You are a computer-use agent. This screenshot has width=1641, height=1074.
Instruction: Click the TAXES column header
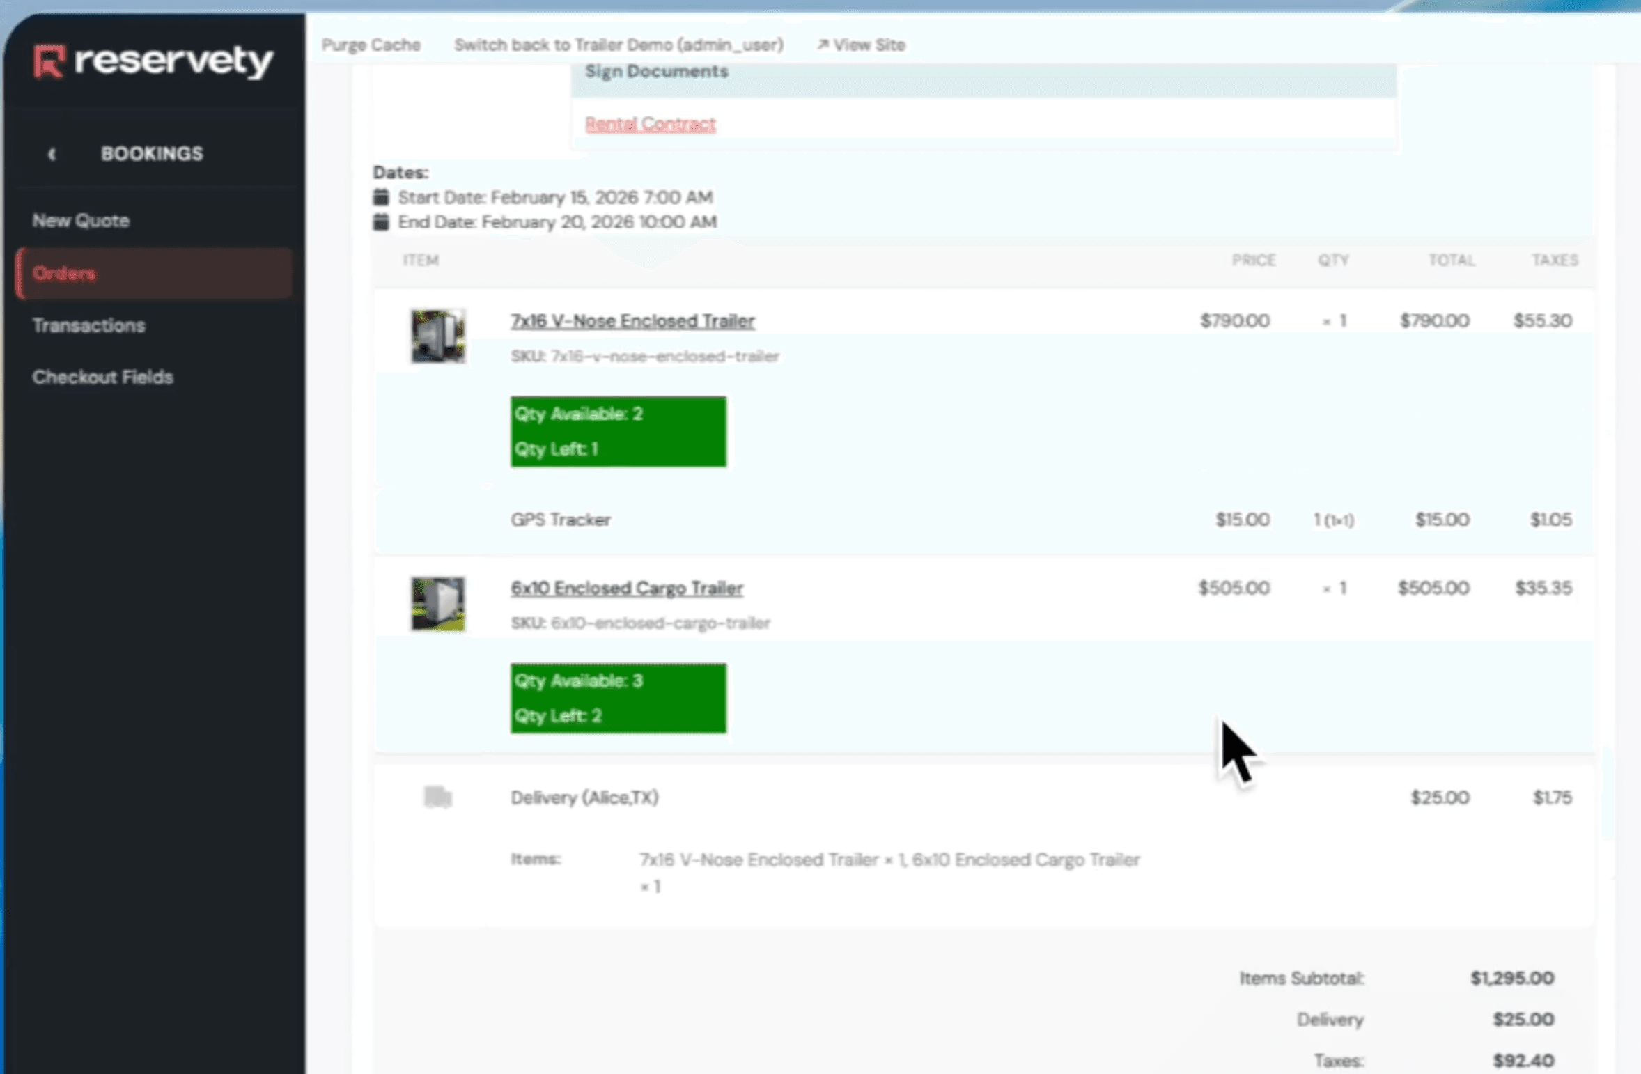1555,260
